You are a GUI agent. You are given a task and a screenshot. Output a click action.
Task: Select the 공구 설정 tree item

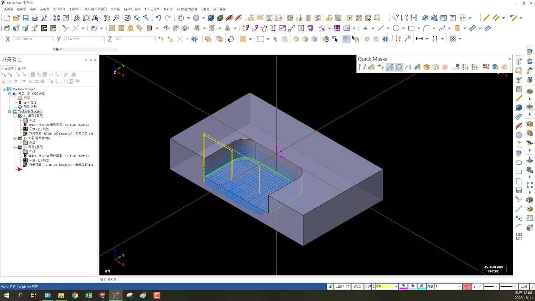(30, 102)
